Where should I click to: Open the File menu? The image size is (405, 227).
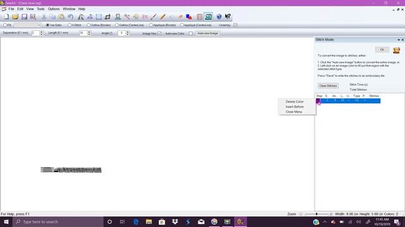point(11,9)
